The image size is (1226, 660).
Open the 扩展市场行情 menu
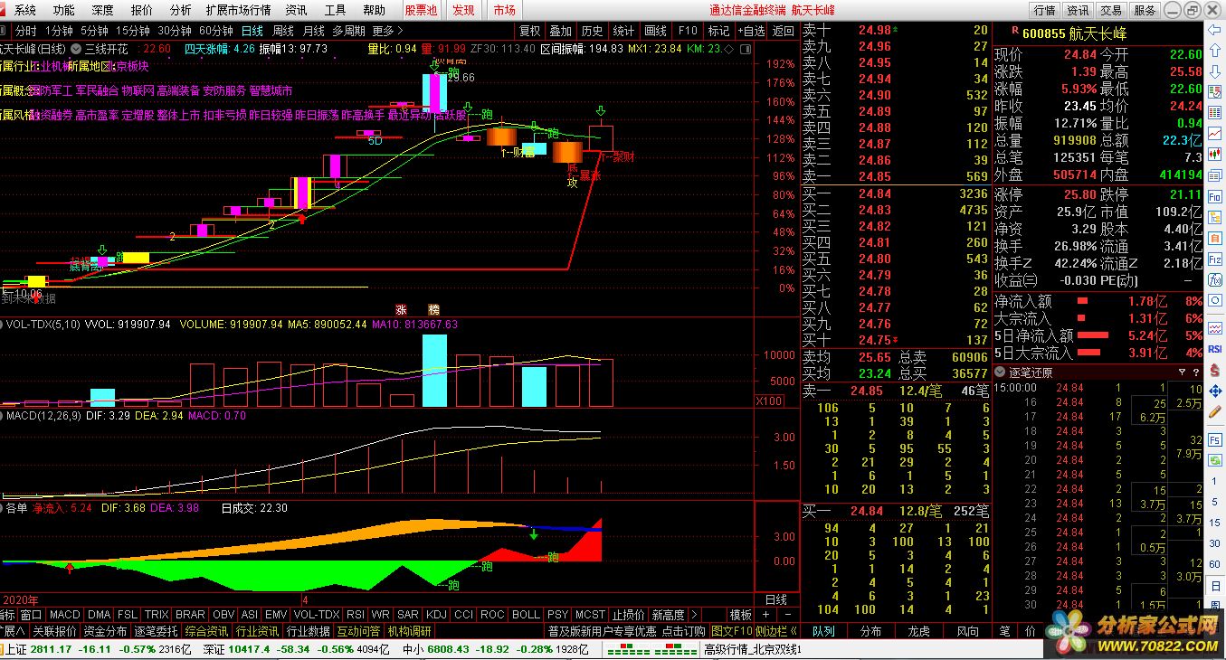click(238, 10)
